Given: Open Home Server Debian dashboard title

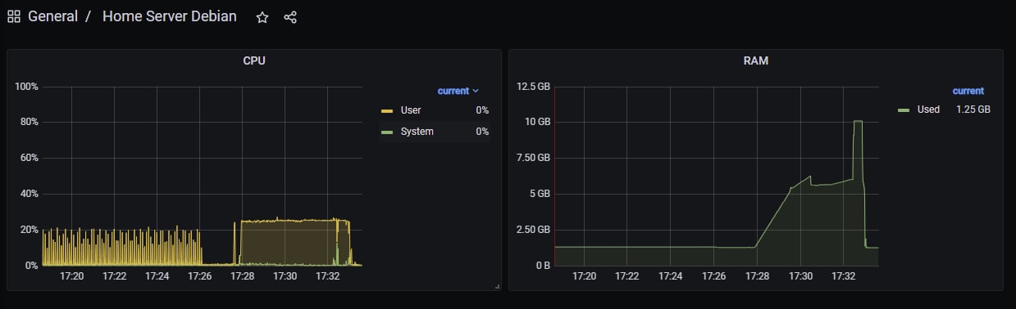Looking at the screenshot, I should click(x=170, y=16).
